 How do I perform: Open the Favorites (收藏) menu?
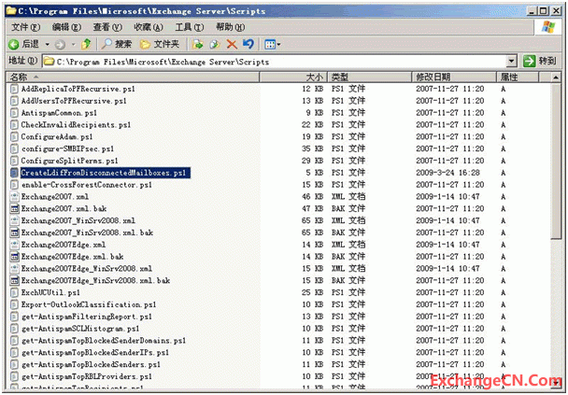148,27
